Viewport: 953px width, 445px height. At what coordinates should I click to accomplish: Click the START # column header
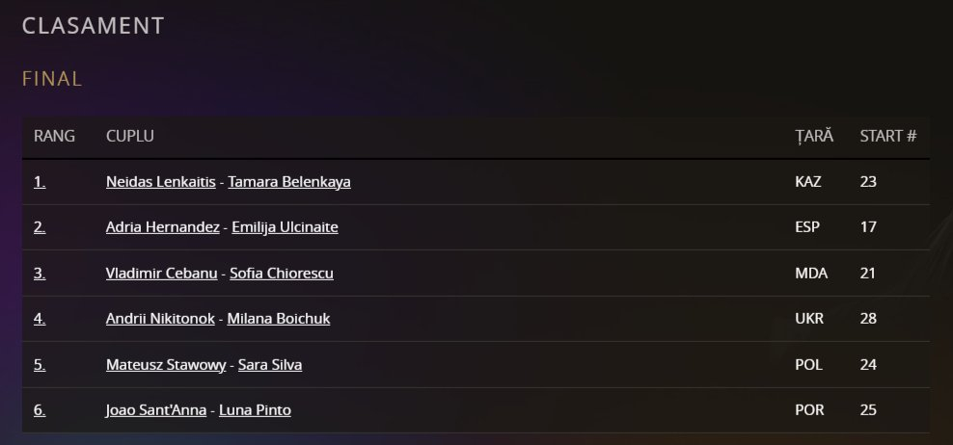tap(887, 136)
